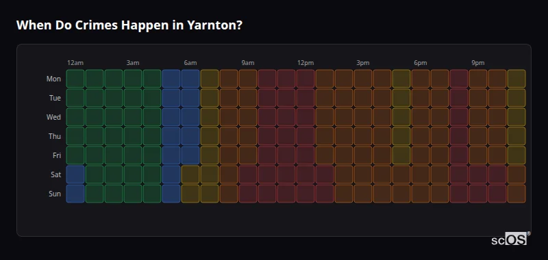Click the red Sunday 9am cell
This screenshot has height=260, width=548.
point(248,194)
